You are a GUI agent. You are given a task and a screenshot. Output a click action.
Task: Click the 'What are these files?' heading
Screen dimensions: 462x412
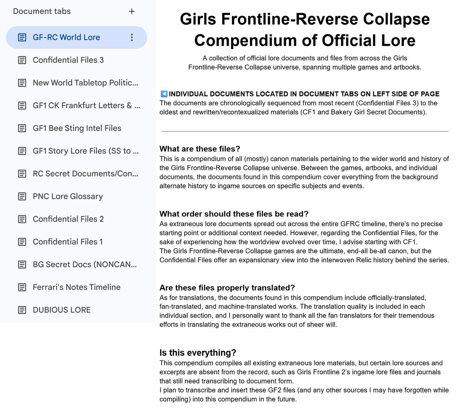[200, 149]
